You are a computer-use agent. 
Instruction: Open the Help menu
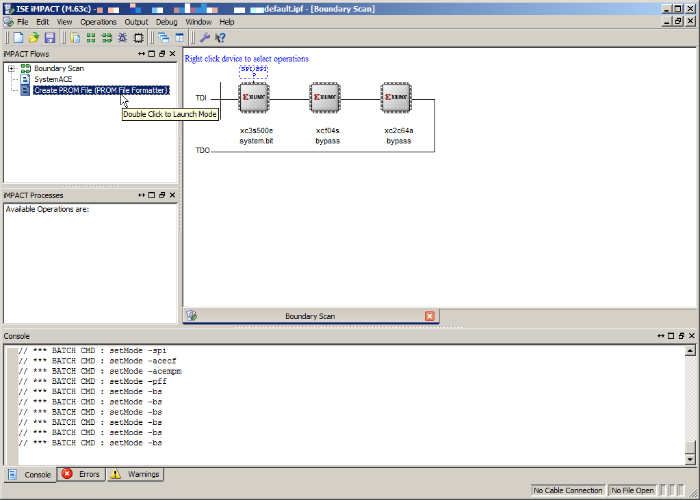pyautogui.click(x=226, y=22)
